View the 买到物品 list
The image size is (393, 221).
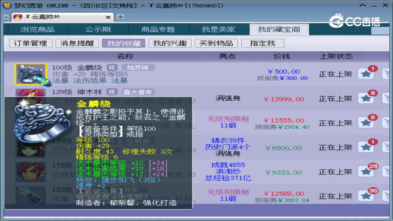[x=216, y=43]
